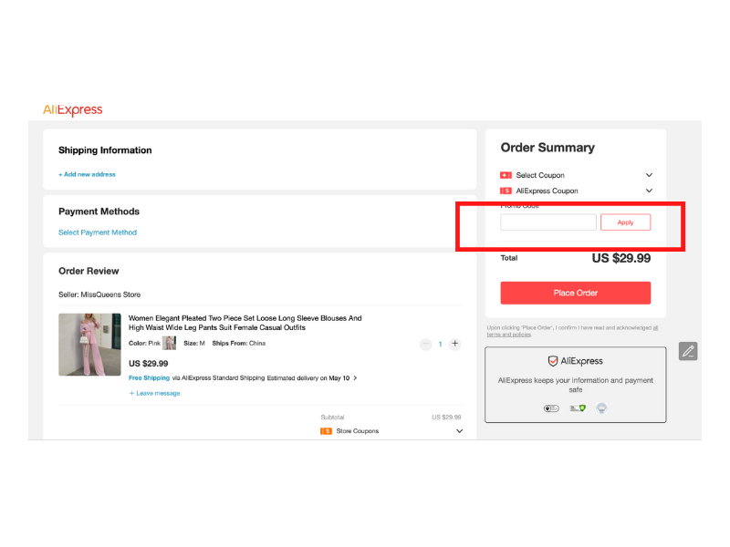Click the Shipping Information heading
The image size is (730, 547).
(105, 150)
